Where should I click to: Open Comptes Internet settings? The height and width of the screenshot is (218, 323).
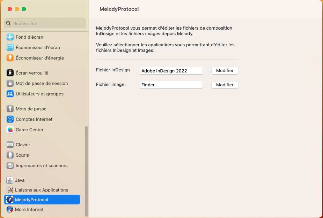(34, 119)
